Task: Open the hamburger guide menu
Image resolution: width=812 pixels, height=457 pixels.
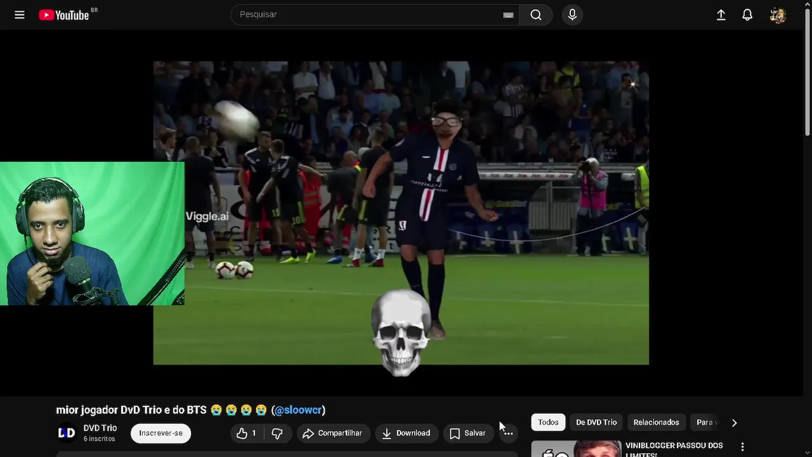Action: pyautogui.click(x=20, y=15)
